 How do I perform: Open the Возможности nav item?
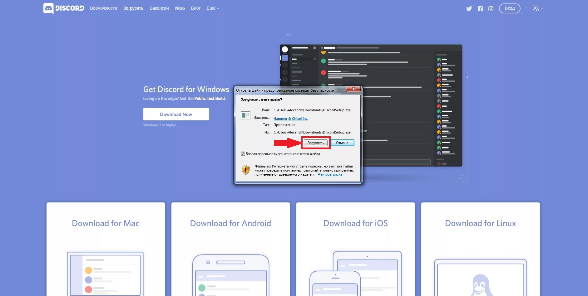point(104,8)
